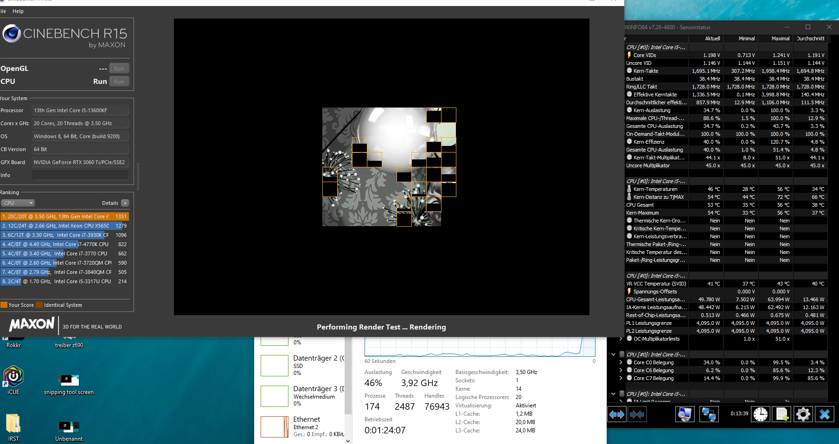Viewport: 839px width, 444px height.
Task: Click the Identical System brown color swatch
Action: pyautogui.click(x=39, y=305)
